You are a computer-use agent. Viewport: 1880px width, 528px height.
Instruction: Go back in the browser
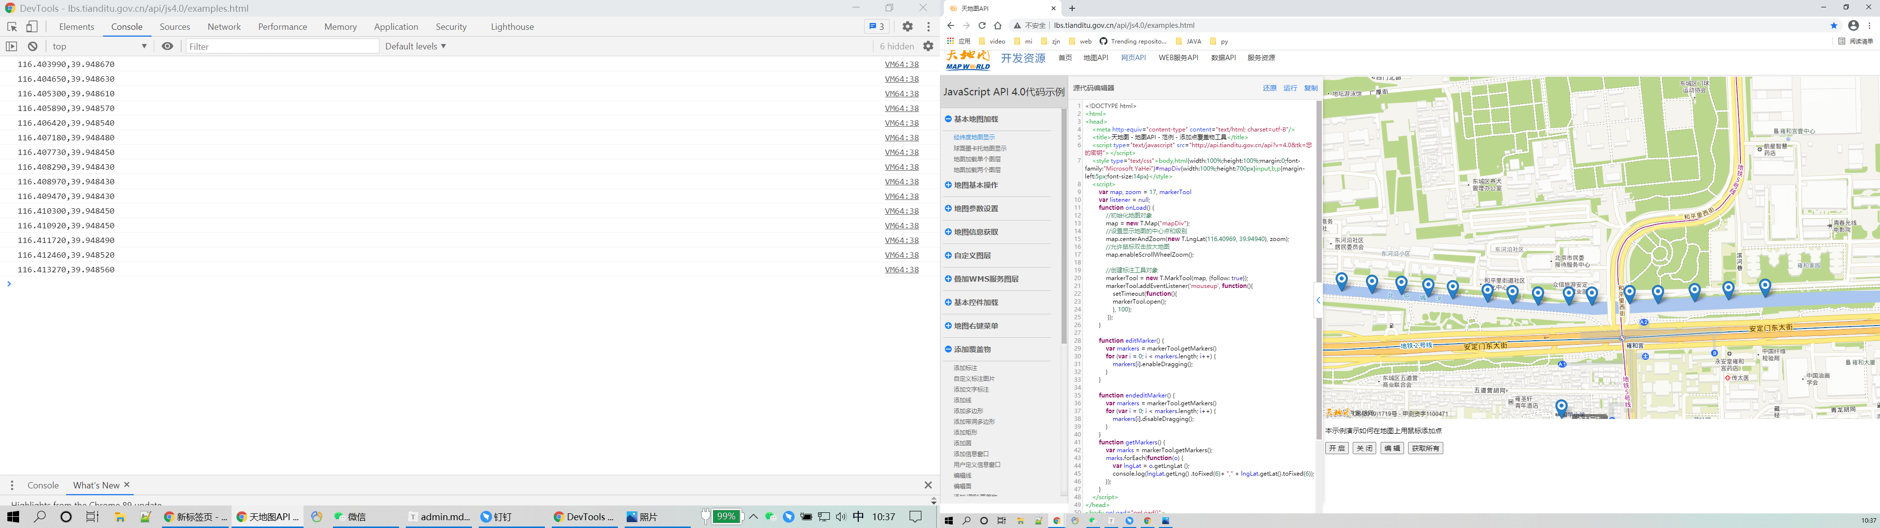[x=950, y=25]
